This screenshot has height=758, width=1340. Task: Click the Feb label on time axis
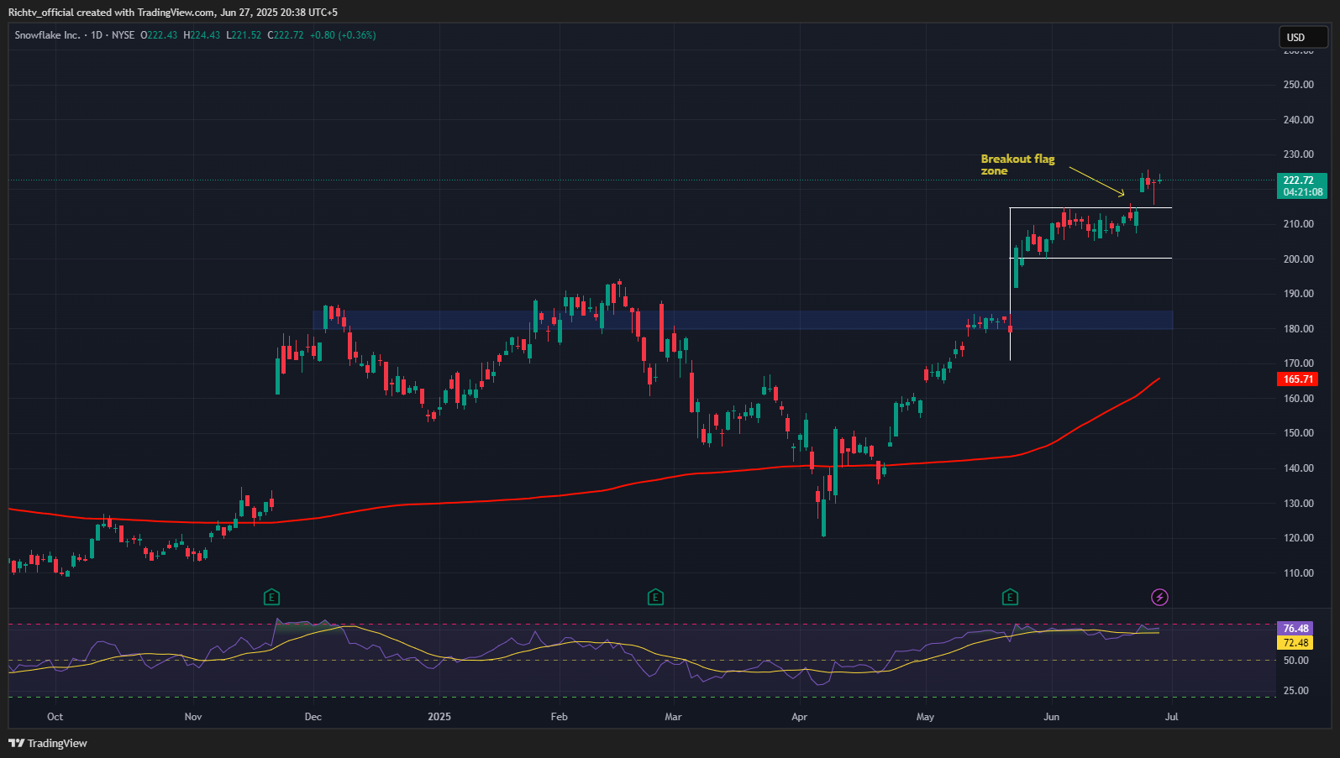pos(559,717)
